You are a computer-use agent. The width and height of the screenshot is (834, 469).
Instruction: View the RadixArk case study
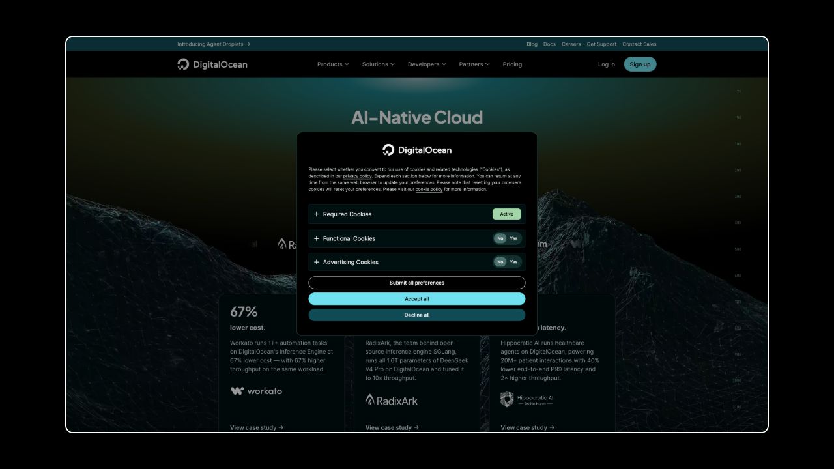392,427
